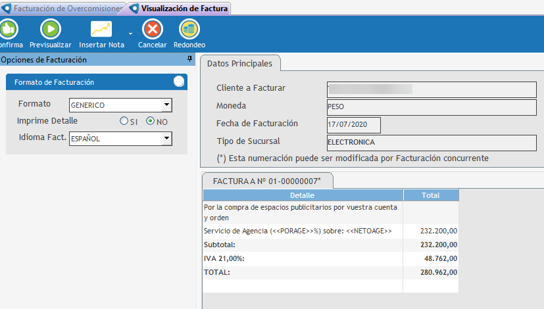Click the Insertar Nota chart icon
Image resolution: width=544 pixels, height=309 pixels.
[x=101, y=30]
